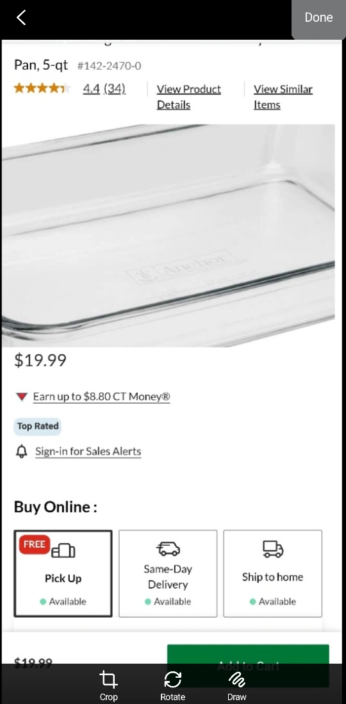Screen dimensions: 346x704
Task: Choose the Pick Up option
Action: (63, 573)
